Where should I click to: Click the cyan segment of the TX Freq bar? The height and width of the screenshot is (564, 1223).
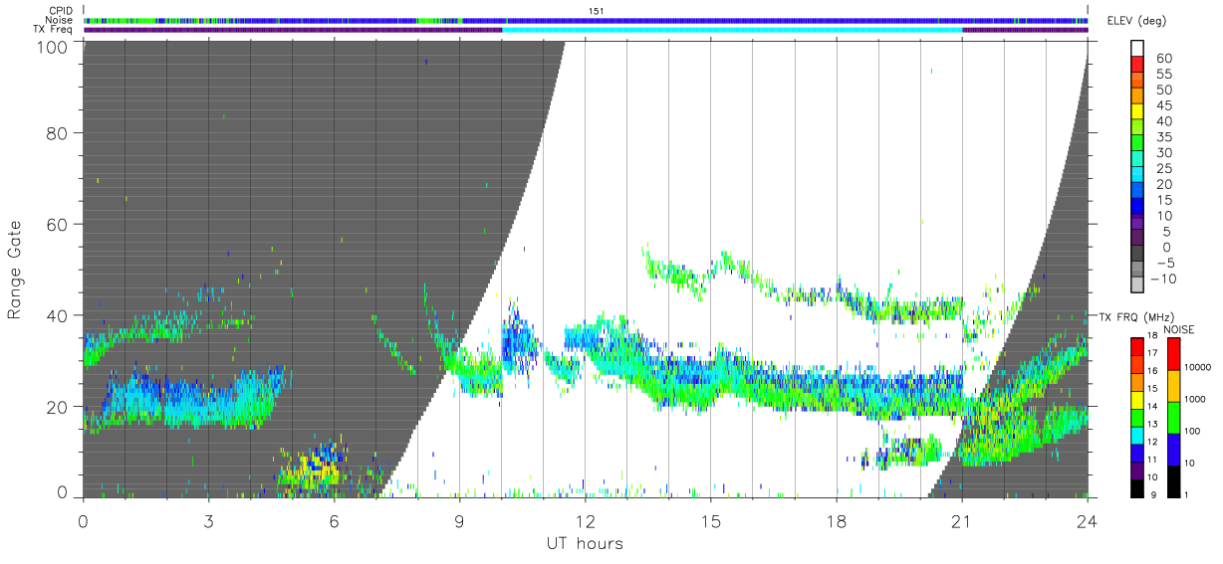pyautogui.click(x=733, y=30)
